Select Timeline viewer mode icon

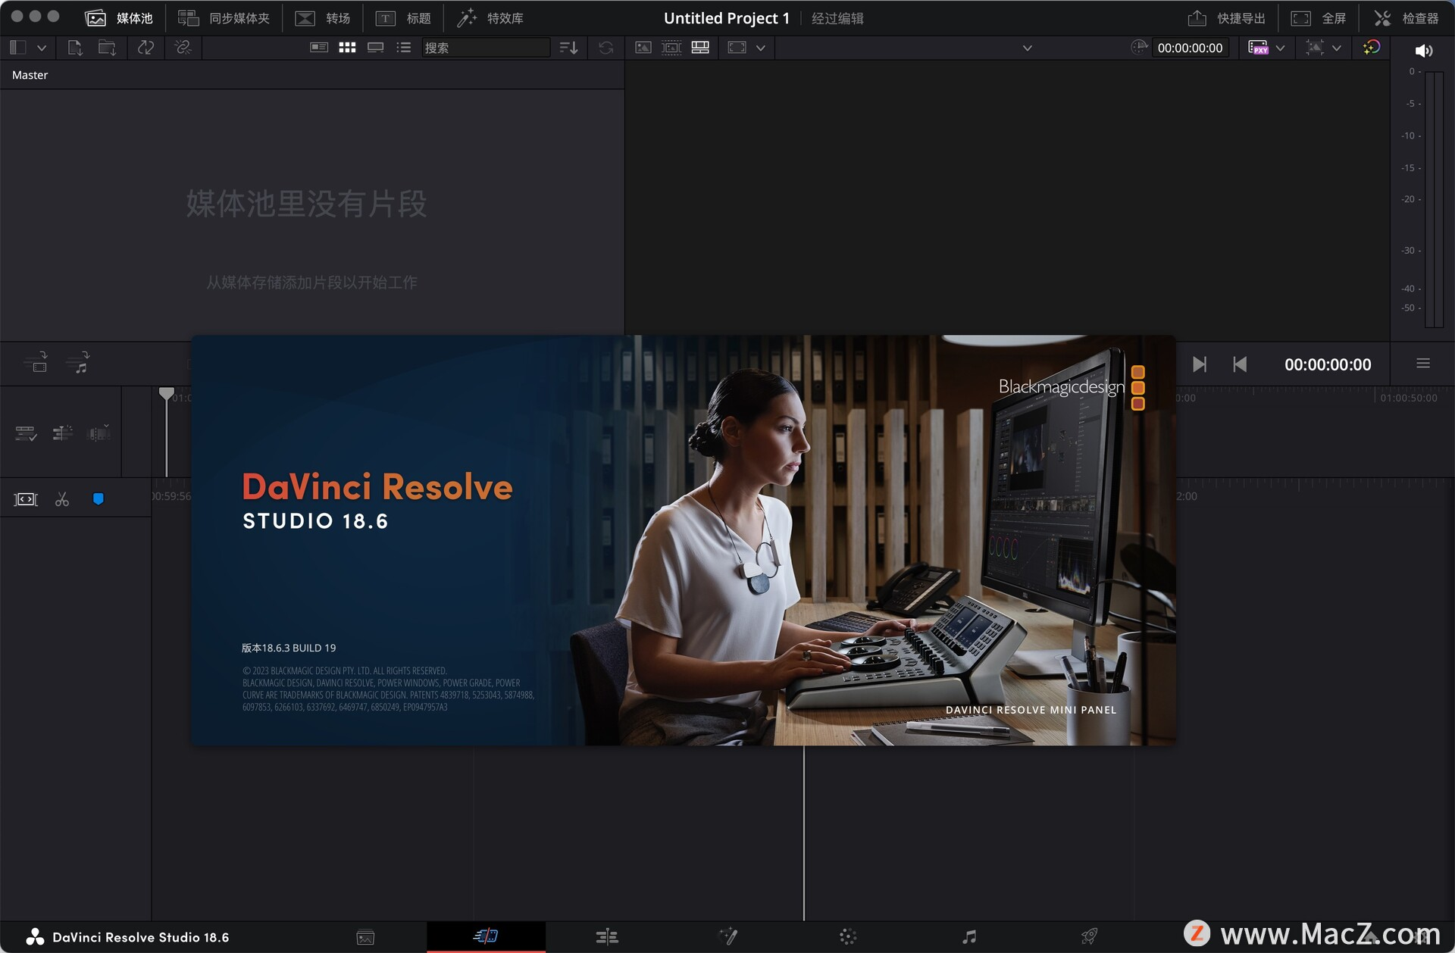point(700,48)
